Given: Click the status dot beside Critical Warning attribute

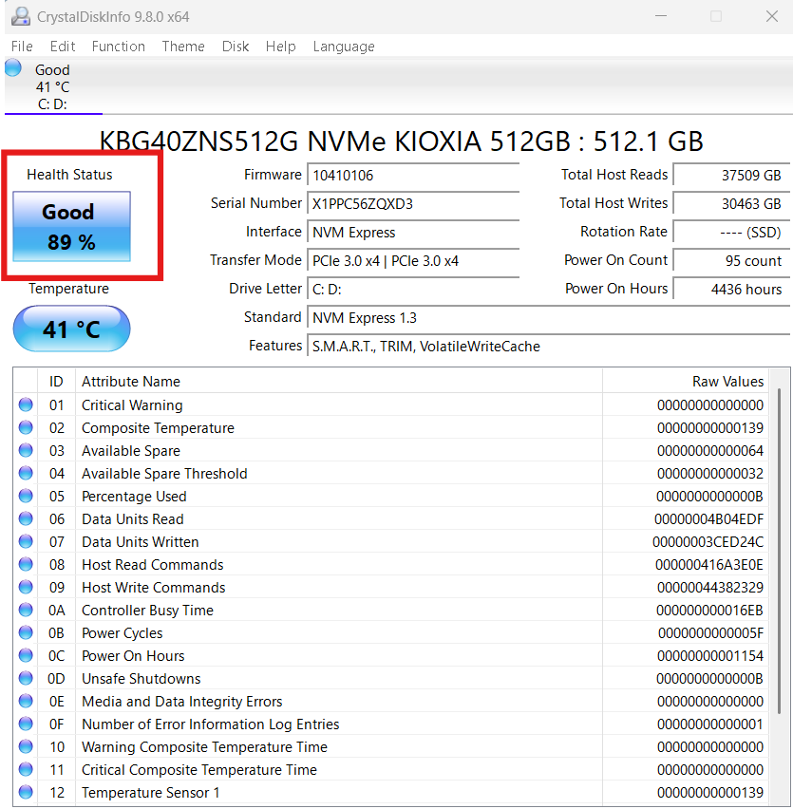Looking at the screenshot, I should pos(24,404).
